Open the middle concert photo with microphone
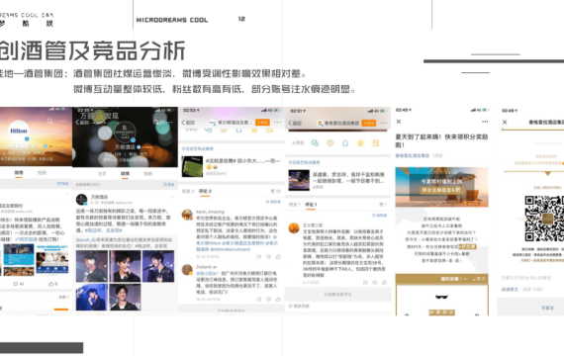Image resolution: width=564 pixels, height=356 pixels. coord(125,266)
